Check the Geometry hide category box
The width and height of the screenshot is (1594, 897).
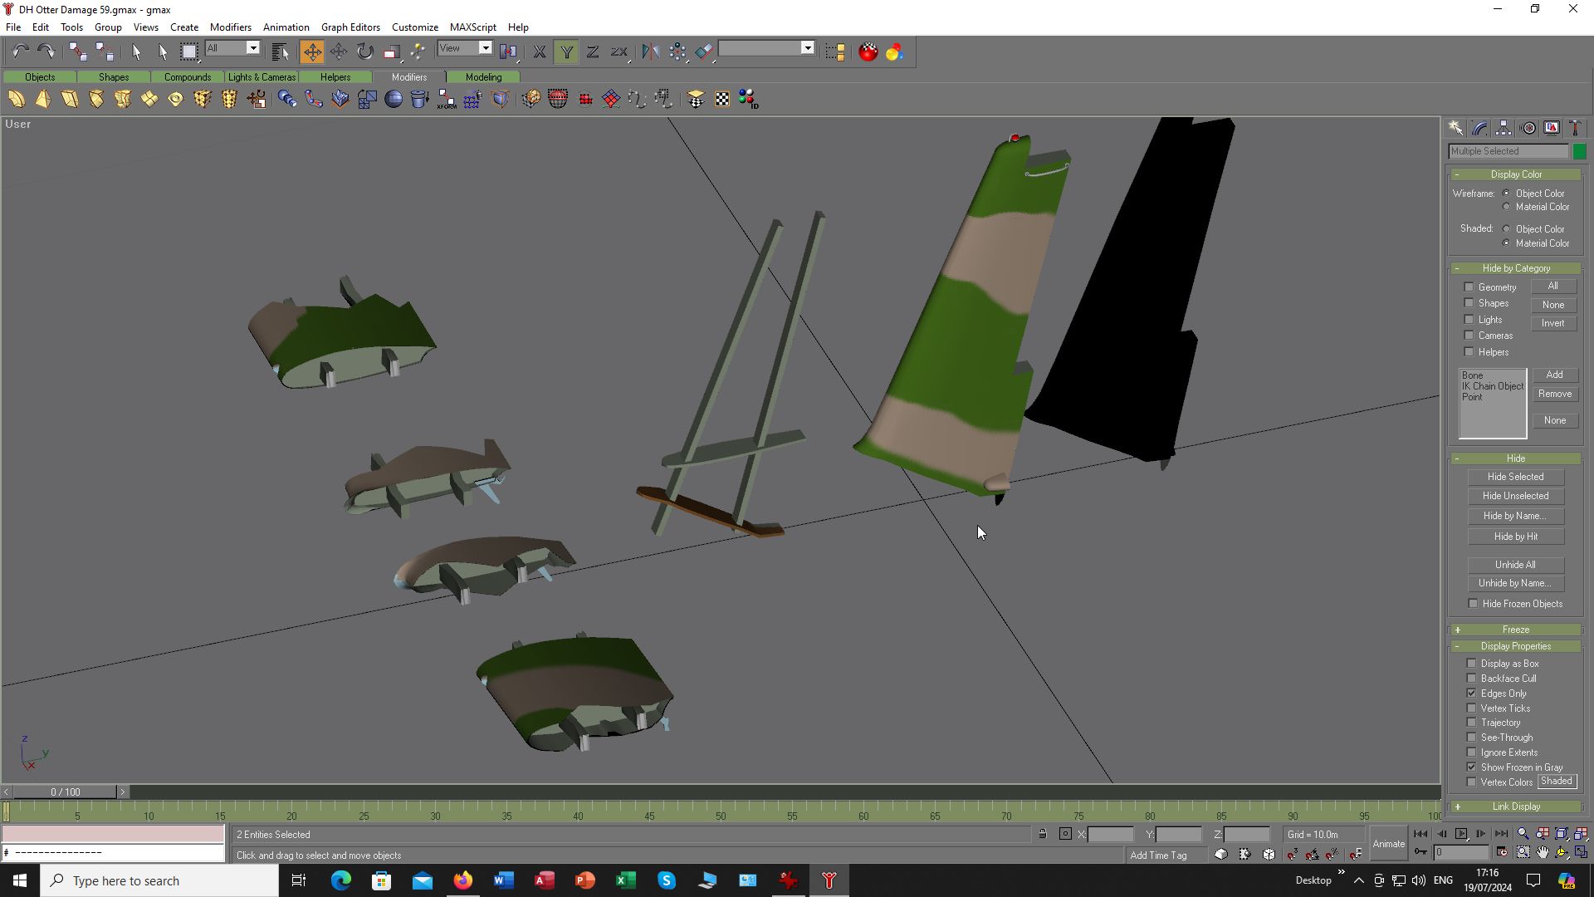1469,287
